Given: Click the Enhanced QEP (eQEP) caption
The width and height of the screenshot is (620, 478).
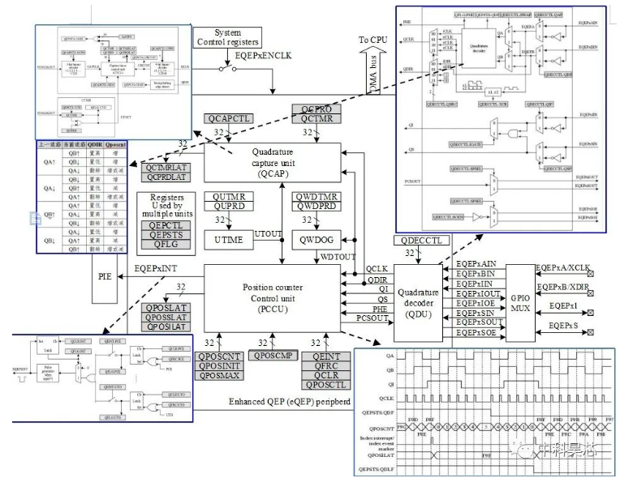Looking at the screenshot, I should 290,402.
